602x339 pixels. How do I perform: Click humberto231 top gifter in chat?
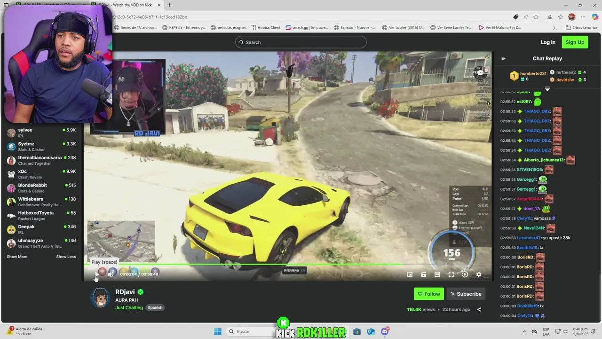[x=529, y=76]
